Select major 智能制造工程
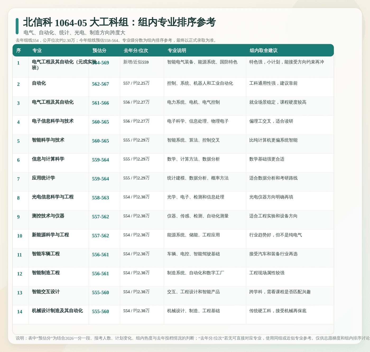370x352 pixels. pos(46,273)
